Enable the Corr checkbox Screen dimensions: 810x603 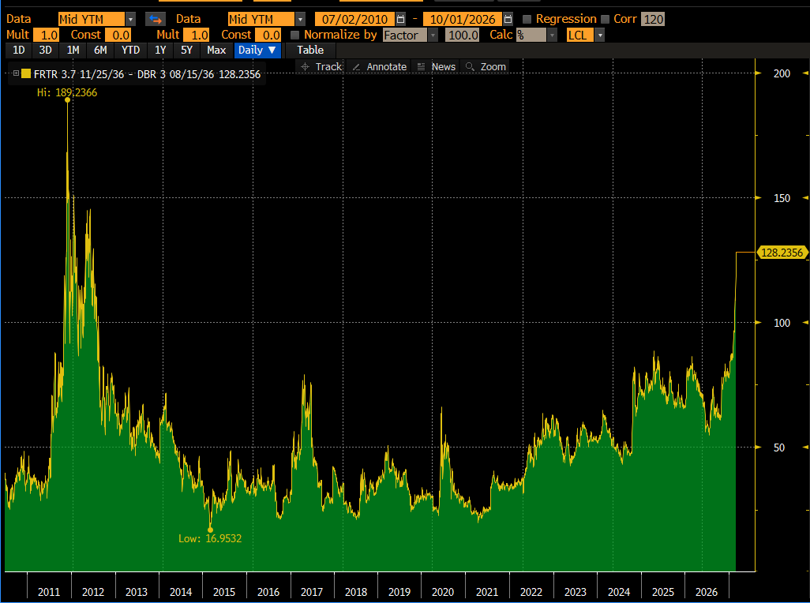click(x=606, y=20)
